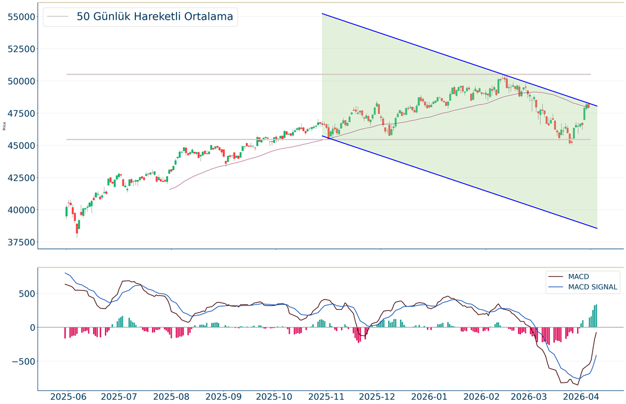626x404 pixels.
Task: Select the 2025-11 date label on the x-axis
Action: [x=327, y=396]
